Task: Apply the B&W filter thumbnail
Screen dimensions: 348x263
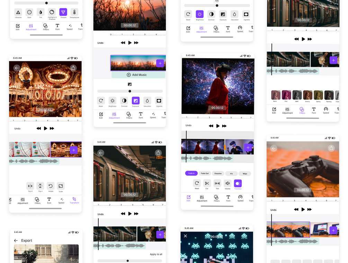Action: click(297, 95)
